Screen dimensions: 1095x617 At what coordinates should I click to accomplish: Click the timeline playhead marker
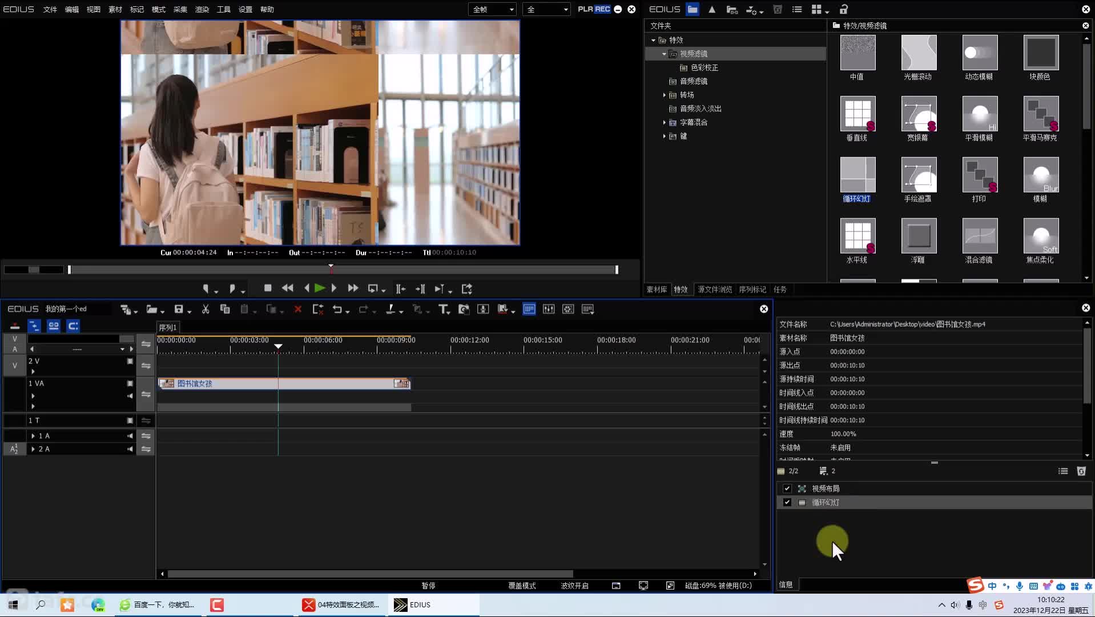pos(278,346)
